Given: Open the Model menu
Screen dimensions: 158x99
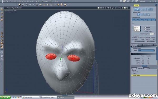Looking at the screenshot, I should tap(38, 1).
